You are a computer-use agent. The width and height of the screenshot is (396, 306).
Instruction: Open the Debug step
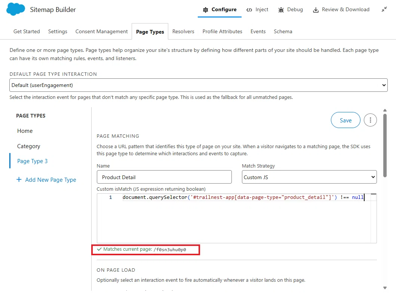coord(295,10)
